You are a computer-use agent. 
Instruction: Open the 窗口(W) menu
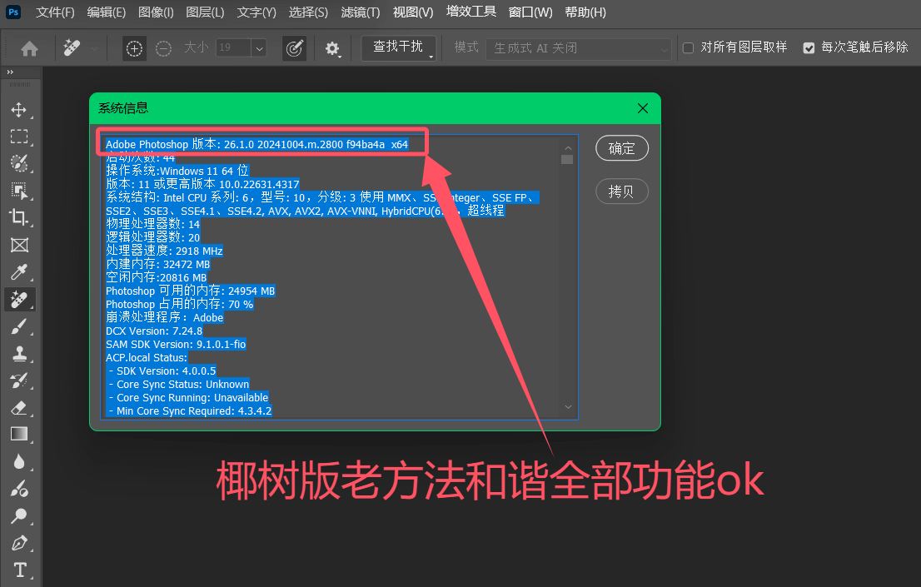pyautogui.click(x=530, y=12)
